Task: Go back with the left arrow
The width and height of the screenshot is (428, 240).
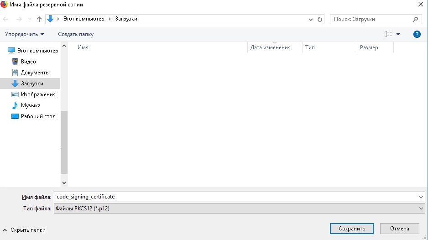Action: point(5,19)
